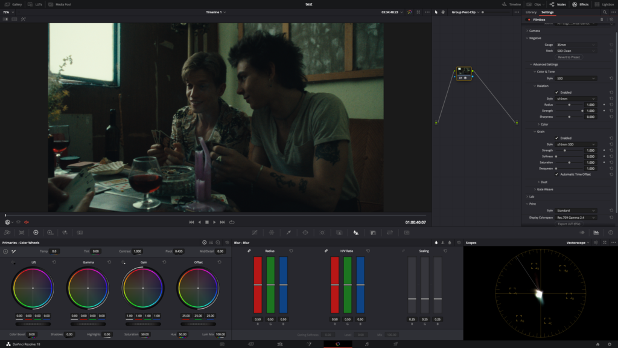The width and height of the screenshot is (618, 348).
Task: Toggle H/V Ratio channel link
Action: [326, 251]
